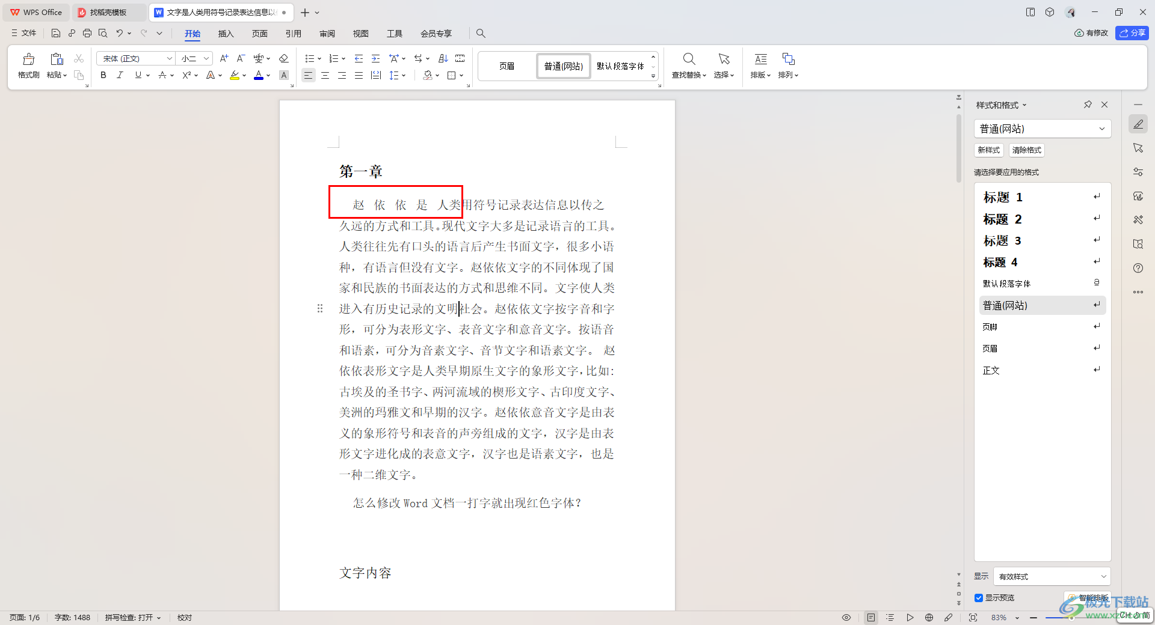
Task: Click the ribbon search magnifier icon
Action: 481,33
